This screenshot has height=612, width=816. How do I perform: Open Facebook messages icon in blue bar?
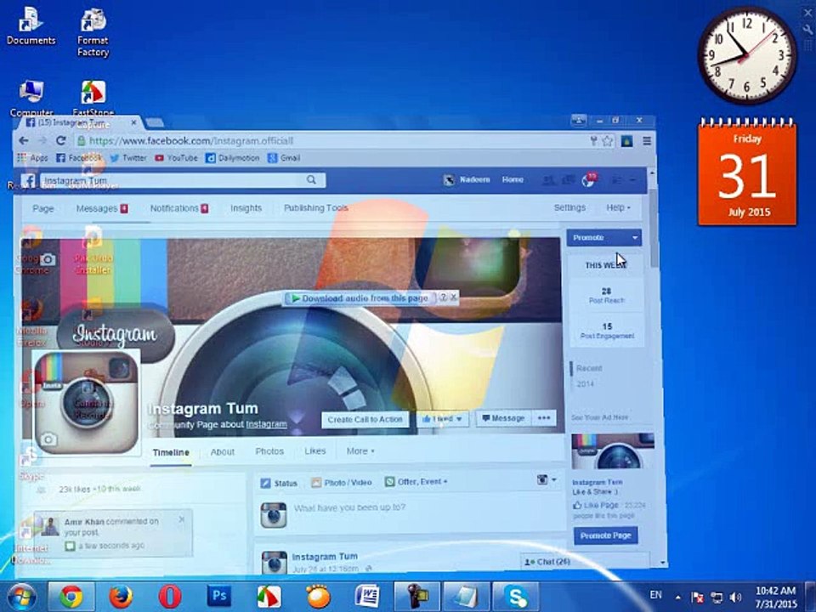(569, 180)
